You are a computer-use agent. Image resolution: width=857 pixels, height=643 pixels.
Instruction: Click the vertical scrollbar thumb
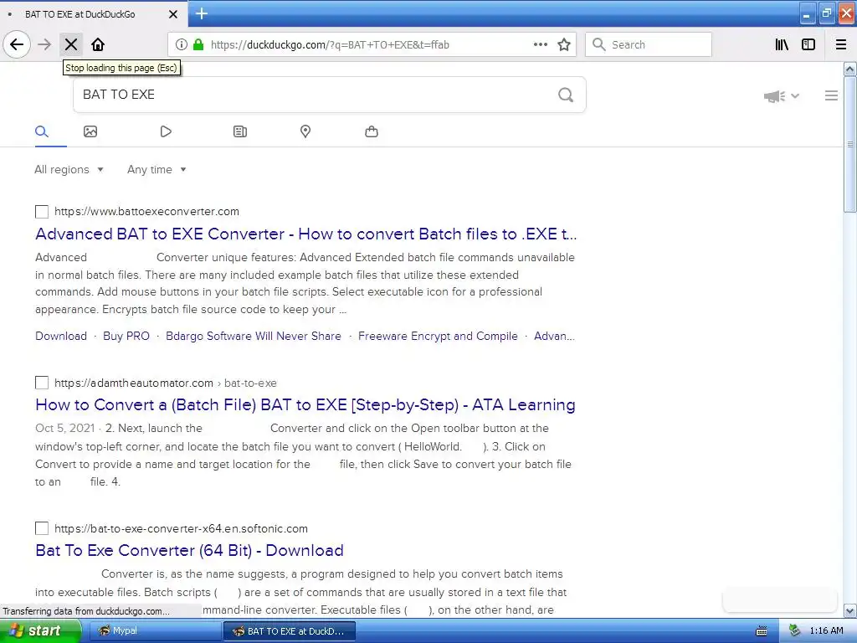coord(850,144)
